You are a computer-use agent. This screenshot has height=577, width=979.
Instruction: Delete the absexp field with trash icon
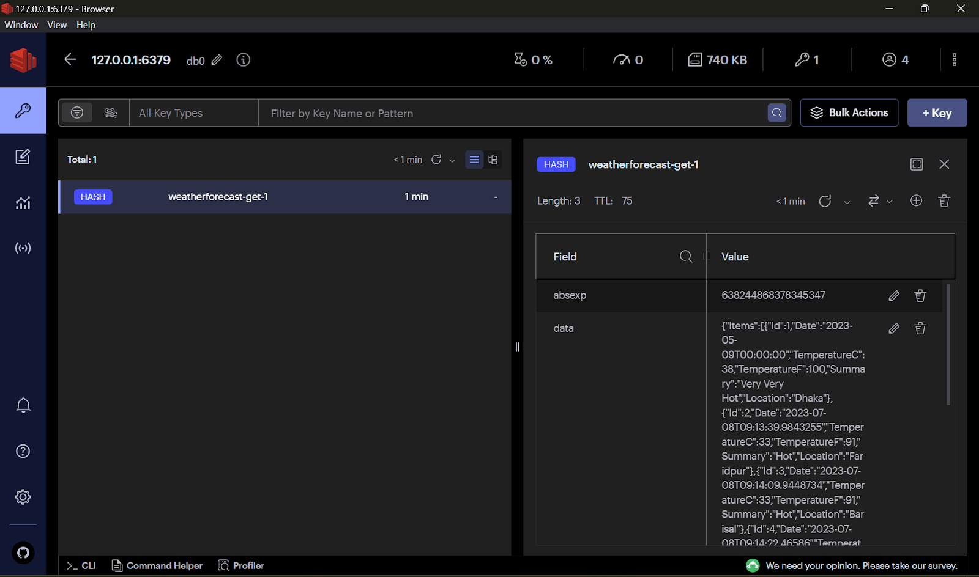[920, 296]
